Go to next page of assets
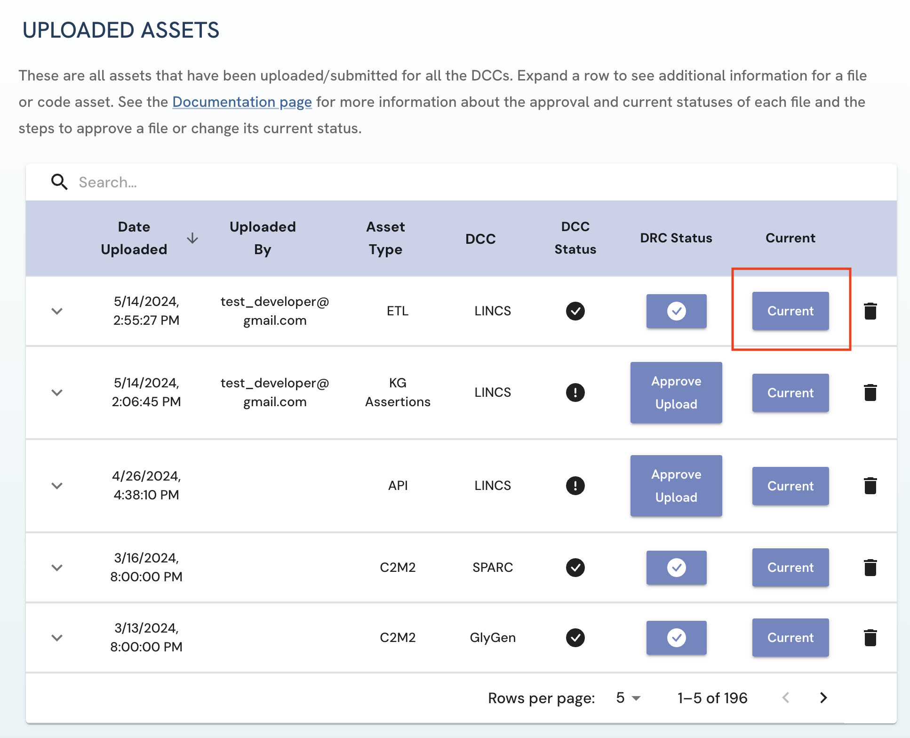Image resolution: width=910 pixels, height=738 pixels. pos(823,698)
